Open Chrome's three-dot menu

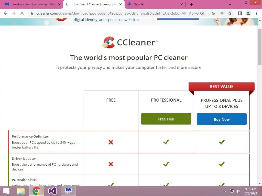pyautogui.click(x=256, y=13)
